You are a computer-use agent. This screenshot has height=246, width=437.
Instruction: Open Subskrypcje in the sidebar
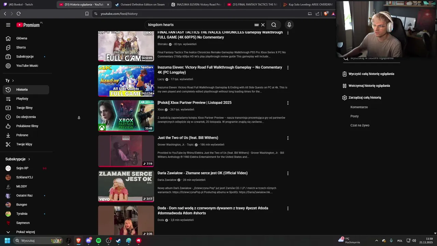26,56
